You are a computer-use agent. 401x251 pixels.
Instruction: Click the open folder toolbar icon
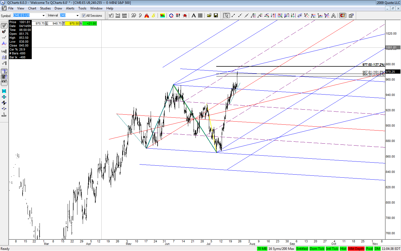click(x=209, y=16)
